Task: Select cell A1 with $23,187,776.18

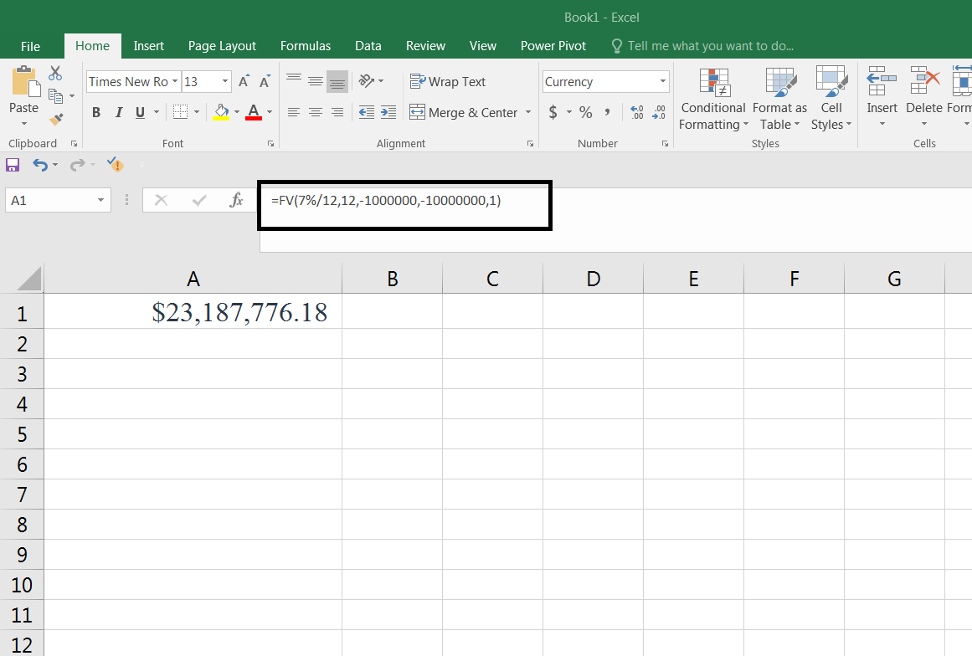Action: click(x=193, y=311)
